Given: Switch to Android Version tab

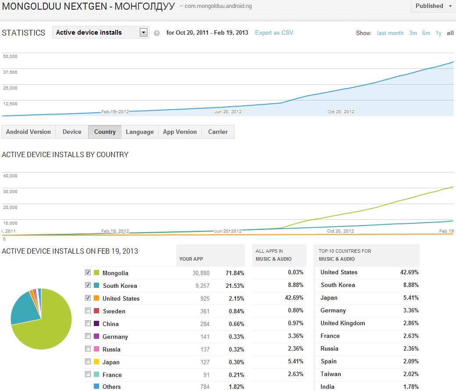Looking at the screenshot, I should click(x=28, y=132).
